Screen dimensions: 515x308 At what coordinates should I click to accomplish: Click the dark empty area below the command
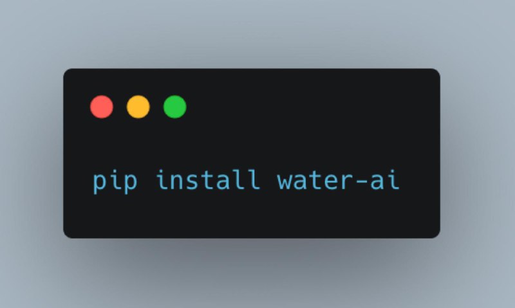tap(251, 215)
